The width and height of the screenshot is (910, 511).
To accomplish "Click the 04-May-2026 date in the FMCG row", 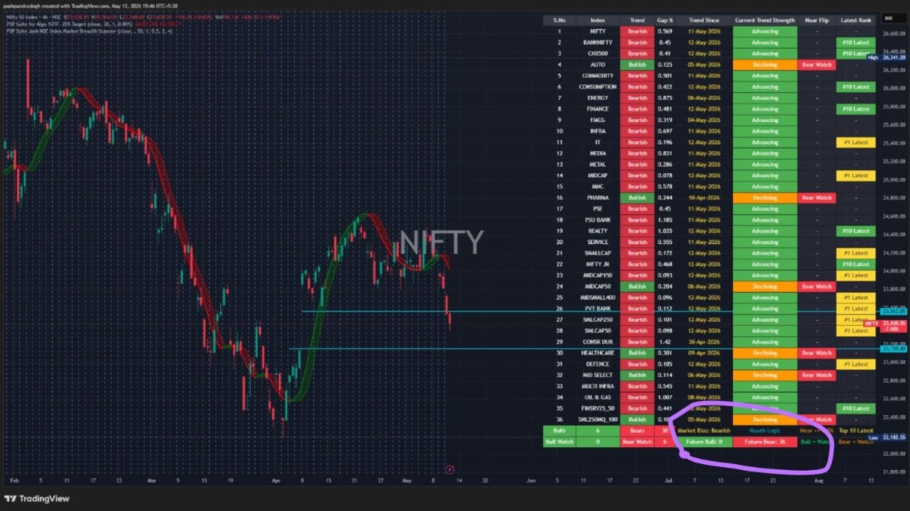I will click(704, 120).
